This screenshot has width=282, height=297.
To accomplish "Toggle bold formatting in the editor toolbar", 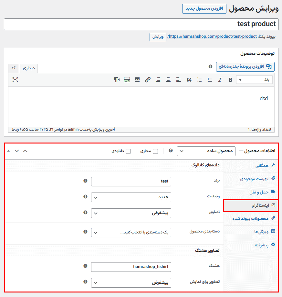I will coord(230,80).
